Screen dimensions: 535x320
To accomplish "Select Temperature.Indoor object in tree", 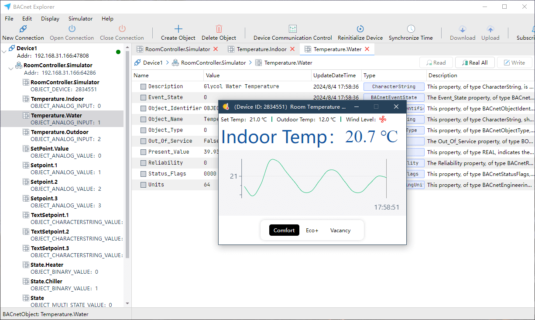I will tap(56, 99).
